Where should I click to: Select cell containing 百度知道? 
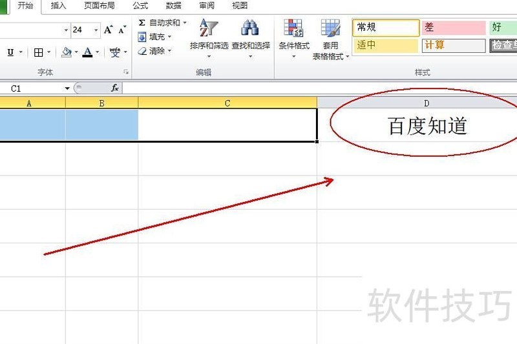point(417,126)
